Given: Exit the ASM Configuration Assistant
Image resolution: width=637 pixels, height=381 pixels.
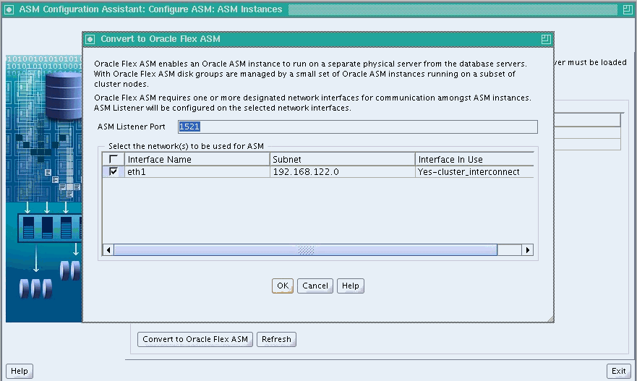Looking at the screenshot, I should (618, 371).
